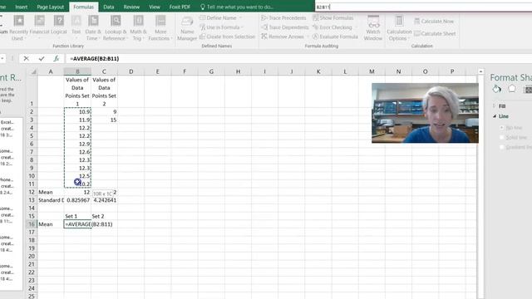
Task: Open Define Name dropdown arrow
Action: pyautogui.click(x=240, y=18)
